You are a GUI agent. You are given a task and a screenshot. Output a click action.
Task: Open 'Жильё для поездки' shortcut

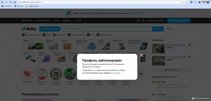coord(31,35)
